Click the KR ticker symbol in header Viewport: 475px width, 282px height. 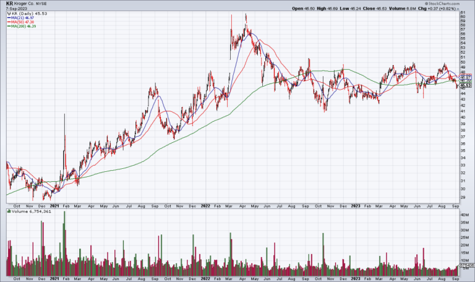(x=9, y=3)
